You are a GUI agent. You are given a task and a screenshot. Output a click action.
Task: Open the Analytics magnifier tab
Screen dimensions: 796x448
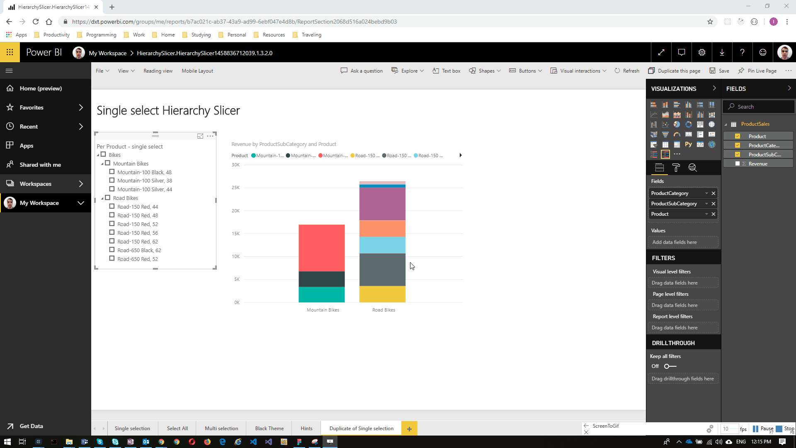692,168
